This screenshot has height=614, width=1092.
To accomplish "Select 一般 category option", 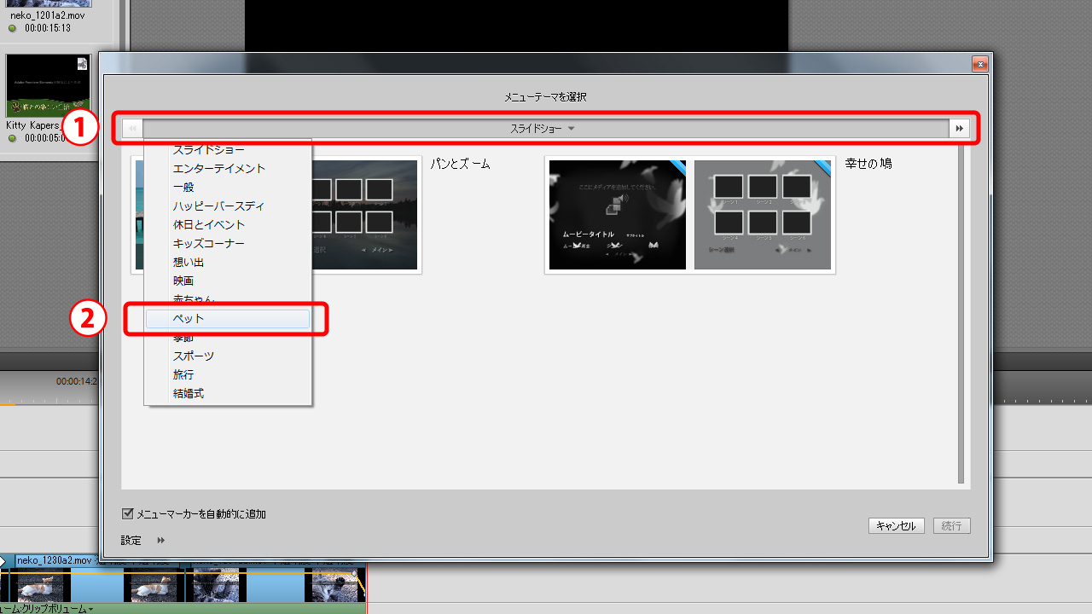I will pos(183,188).
